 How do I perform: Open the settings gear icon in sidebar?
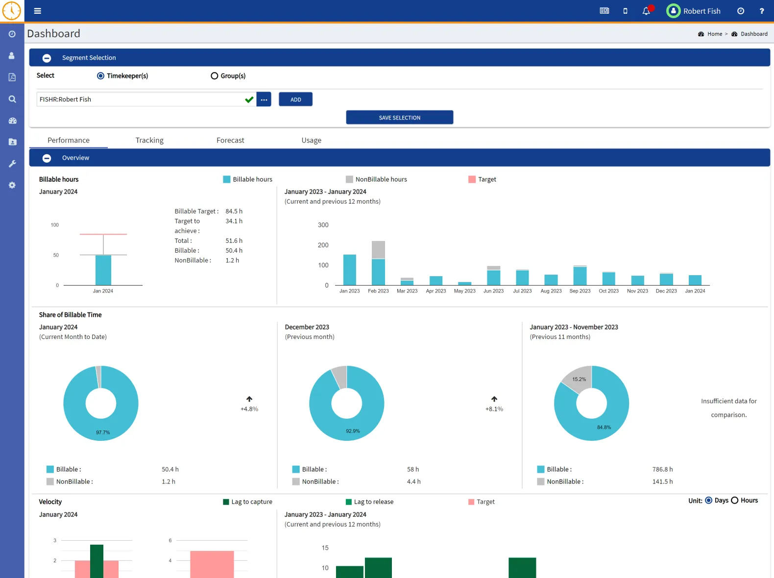click(12, 185)
